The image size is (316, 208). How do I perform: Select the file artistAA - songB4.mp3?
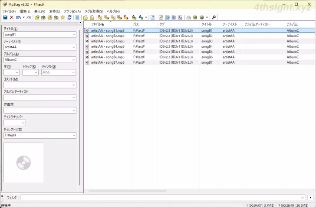(x=107, y=46)
